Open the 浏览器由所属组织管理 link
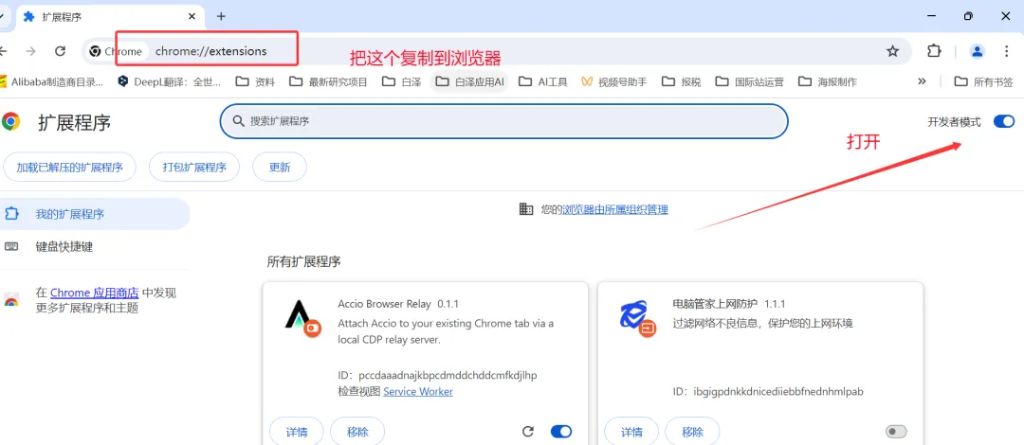Viewport: 1024px width, 445px height. (615, 209)
